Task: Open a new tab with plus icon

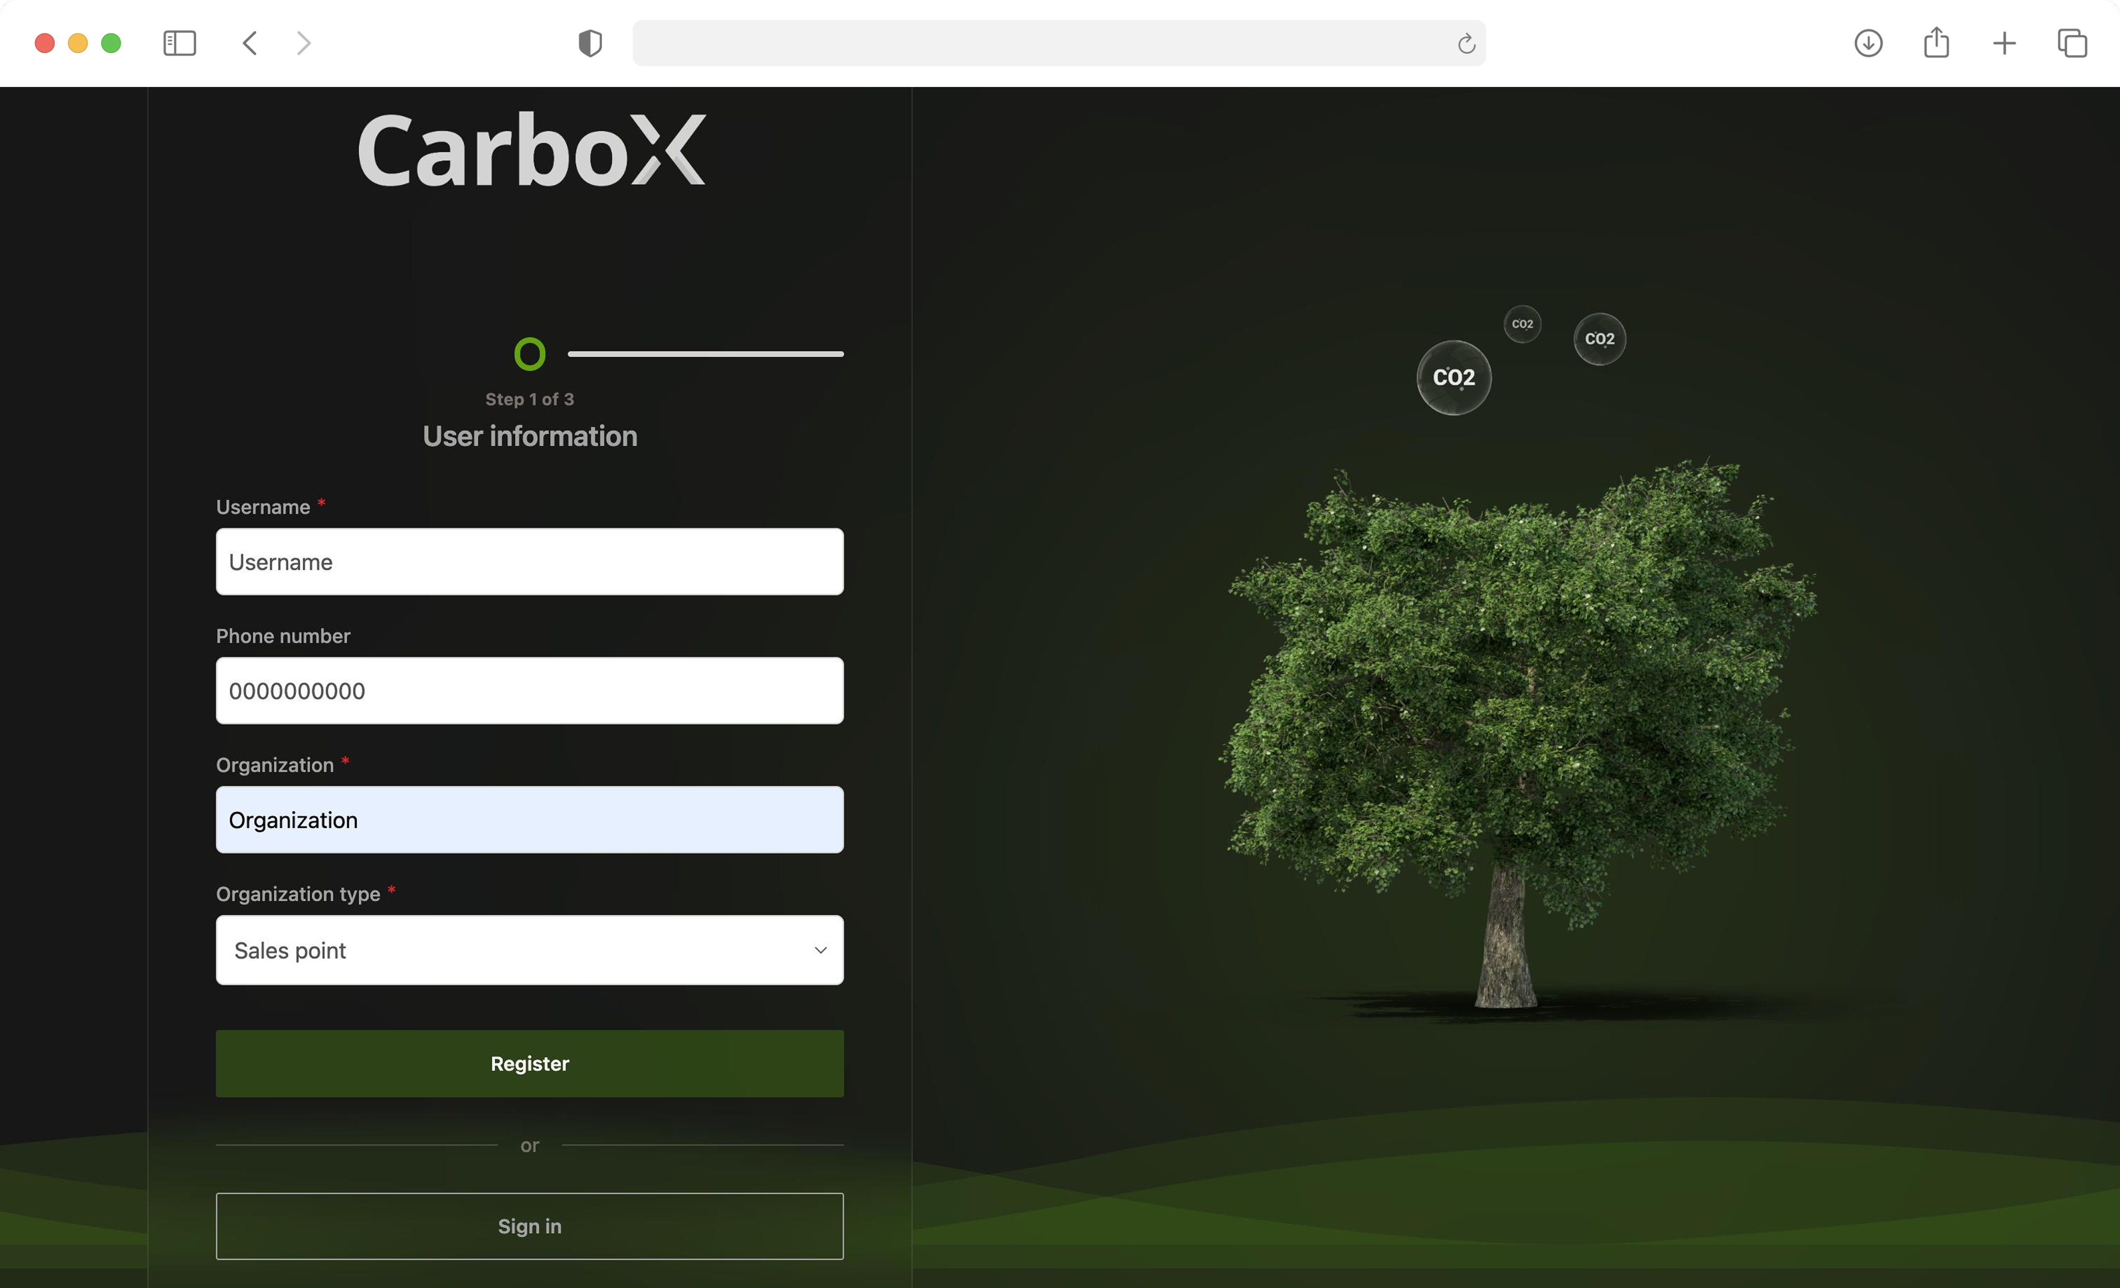Action: (2004, 43)
